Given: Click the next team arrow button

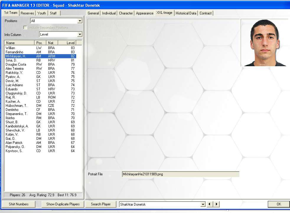Looking at the screenshot, I should pyautogui.click(x=216, y=204).
